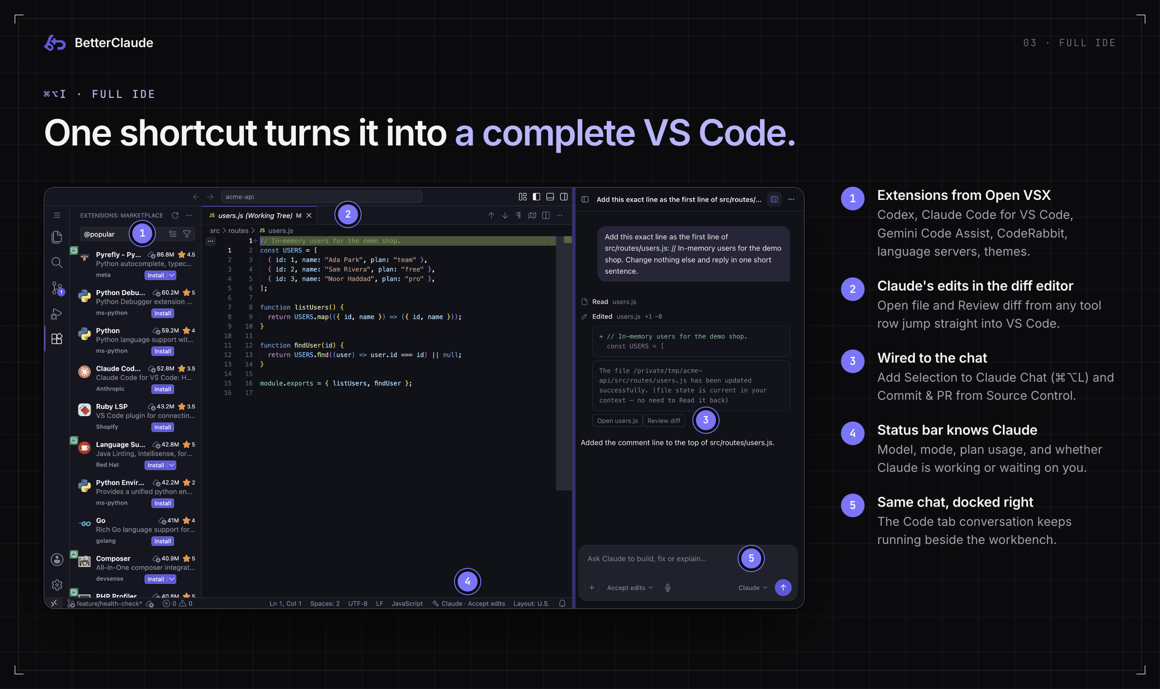Viewport: 1160px width, 689px height.
Task: Open the remote window icon in the status bar
Action: [x=54, y=603]
